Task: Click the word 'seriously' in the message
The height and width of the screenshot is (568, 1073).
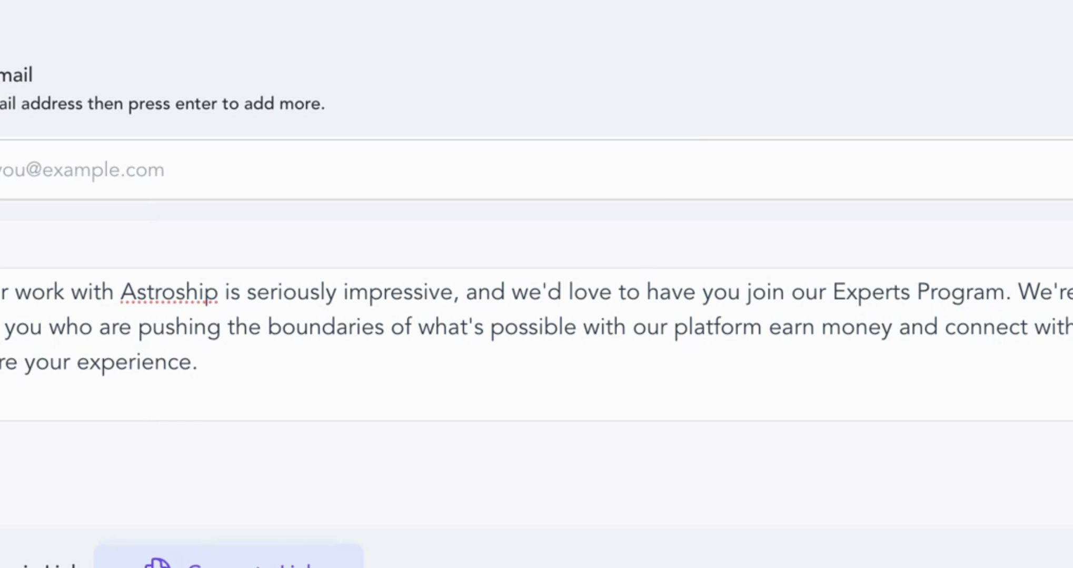Action: tap(291, 292)
